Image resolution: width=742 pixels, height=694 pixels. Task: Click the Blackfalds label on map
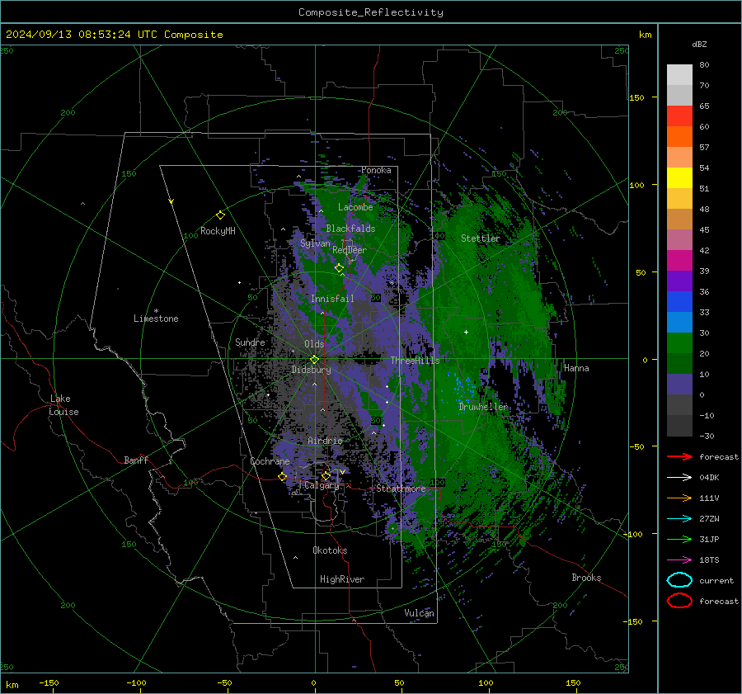350,229
